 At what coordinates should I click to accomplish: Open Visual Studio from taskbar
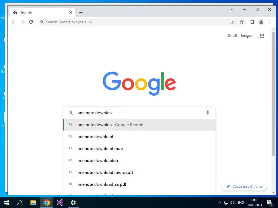[x=60, y=203]
